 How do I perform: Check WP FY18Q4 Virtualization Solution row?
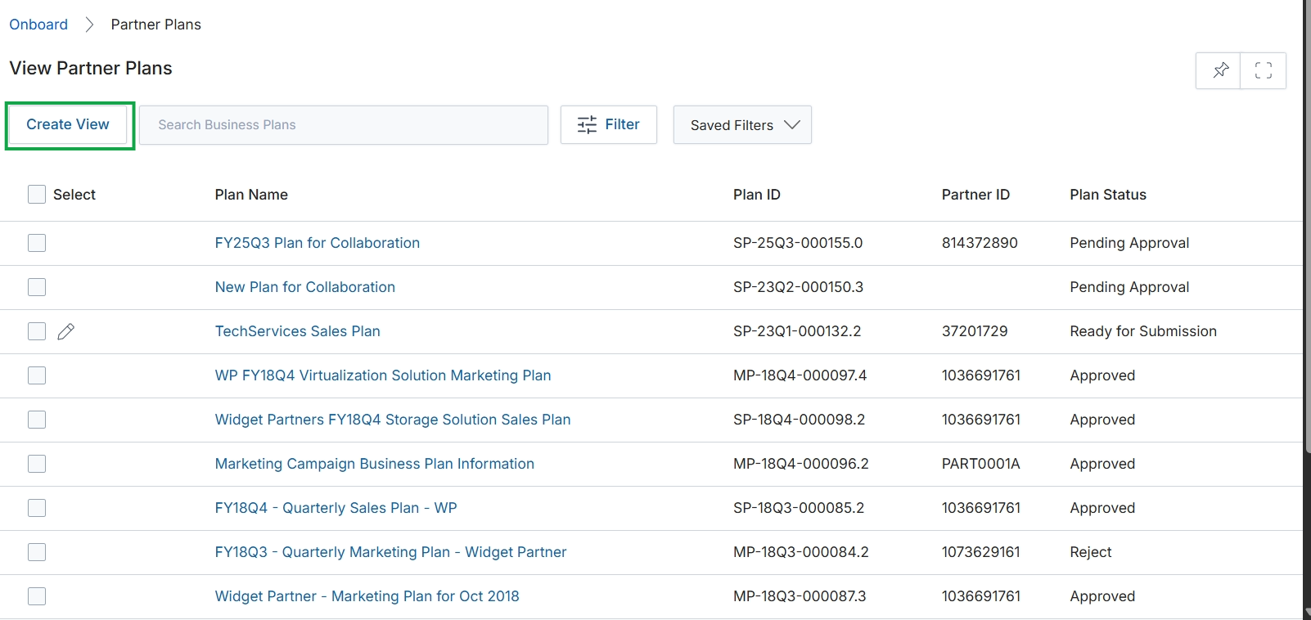coord(37,375)
